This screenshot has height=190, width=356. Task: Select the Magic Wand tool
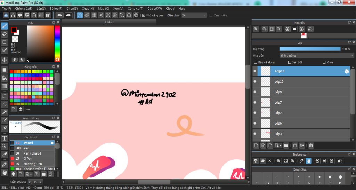pos(4,112)
